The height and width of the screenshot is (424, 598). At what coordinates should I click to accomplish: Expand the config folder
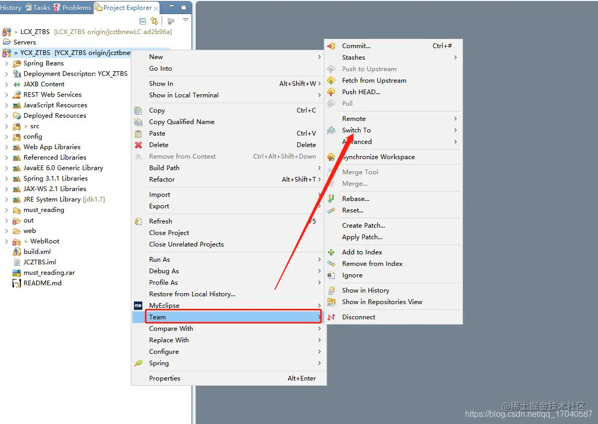(x=6, y=137)
